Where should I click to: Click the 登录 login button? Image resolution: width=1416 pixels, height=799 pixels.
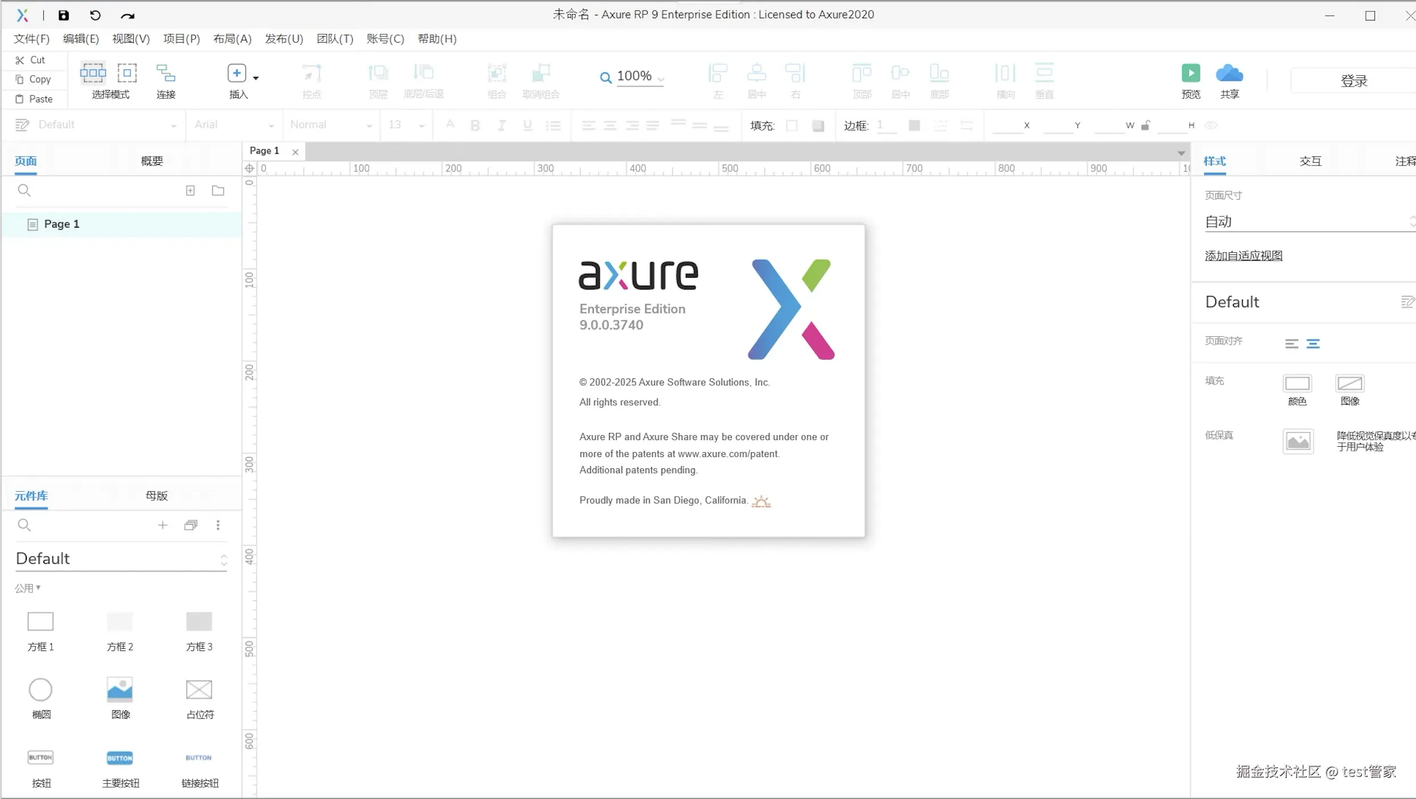point(1355,80)
